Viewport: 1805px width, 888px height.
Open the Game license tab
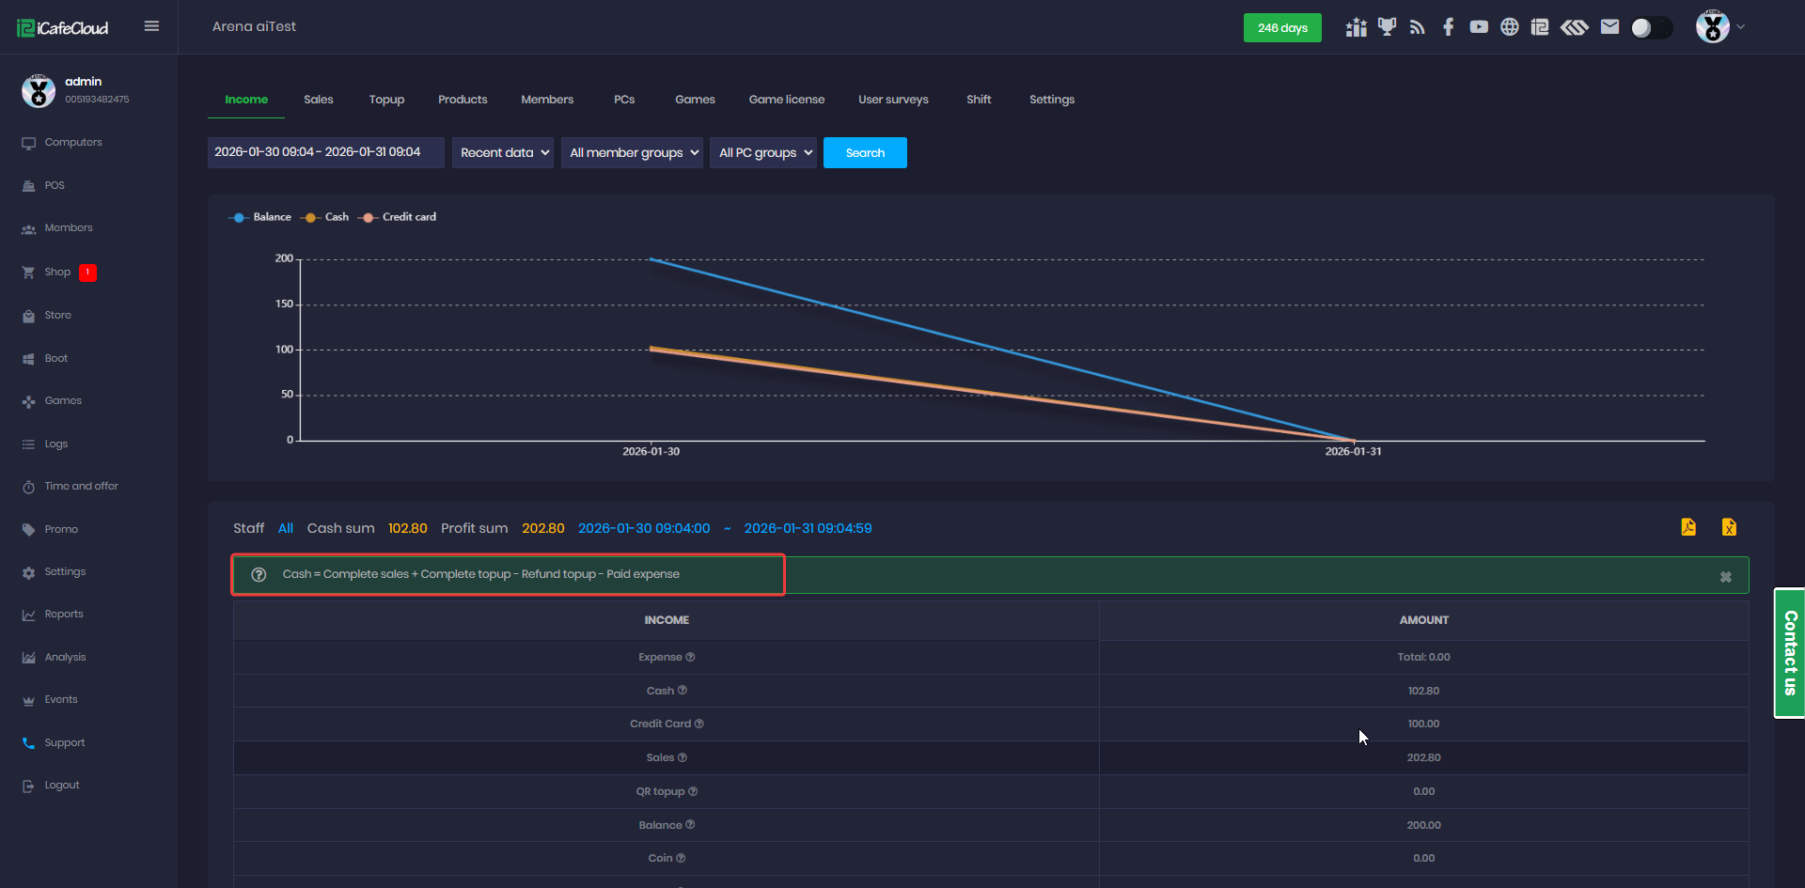point(786,100)
